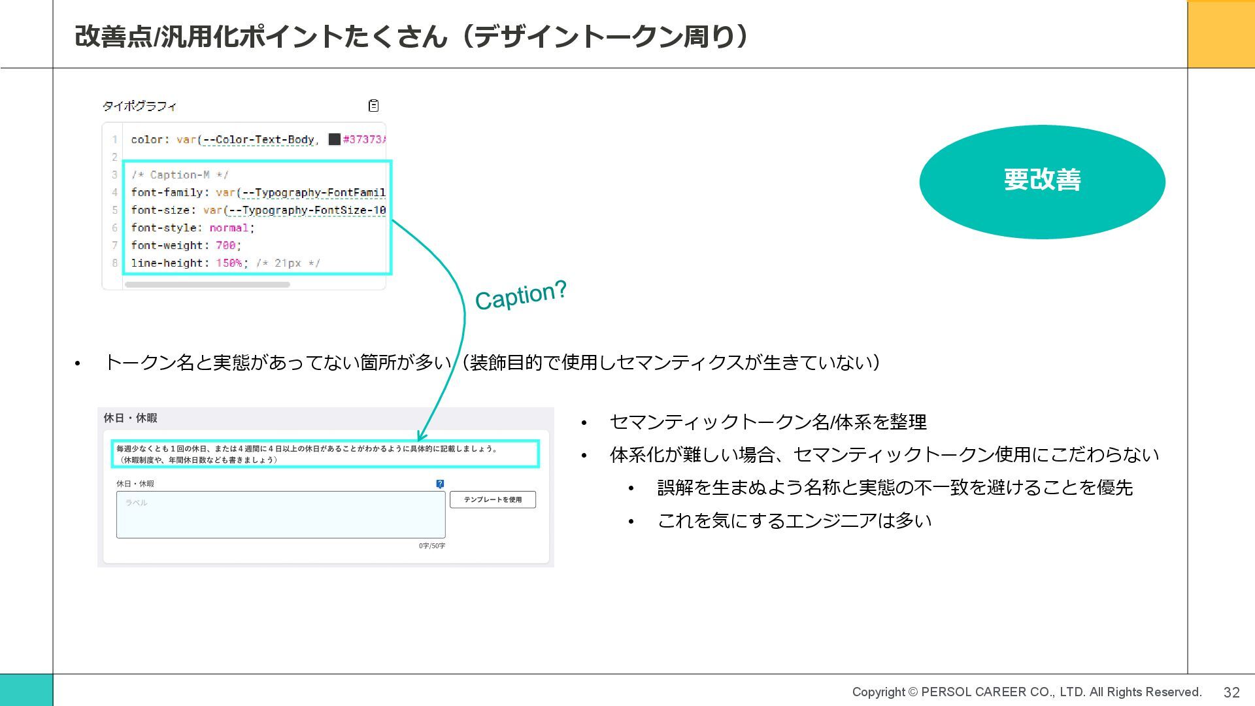Viewport: 1255px width, 706px height.
Task: Click the テンプレートを使用 button
Action: (x=493, y=499)
